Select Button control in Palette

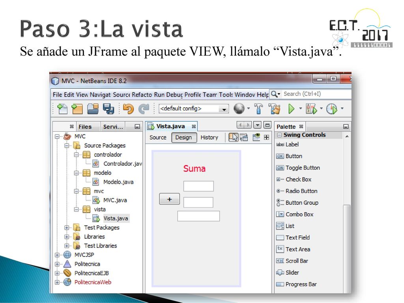(289, 156)
